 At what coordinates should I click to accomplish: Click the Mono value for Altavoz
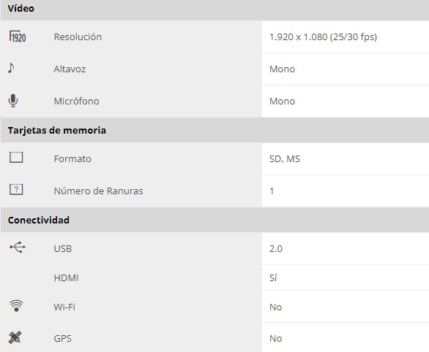(x=282, y=69)
